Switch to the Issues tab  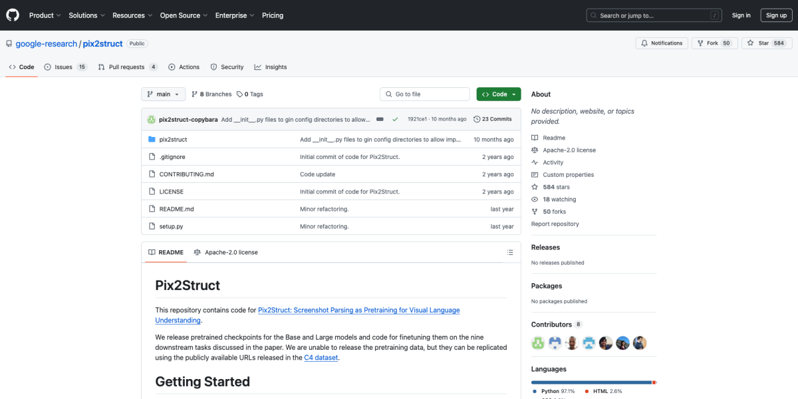point(65,67)
